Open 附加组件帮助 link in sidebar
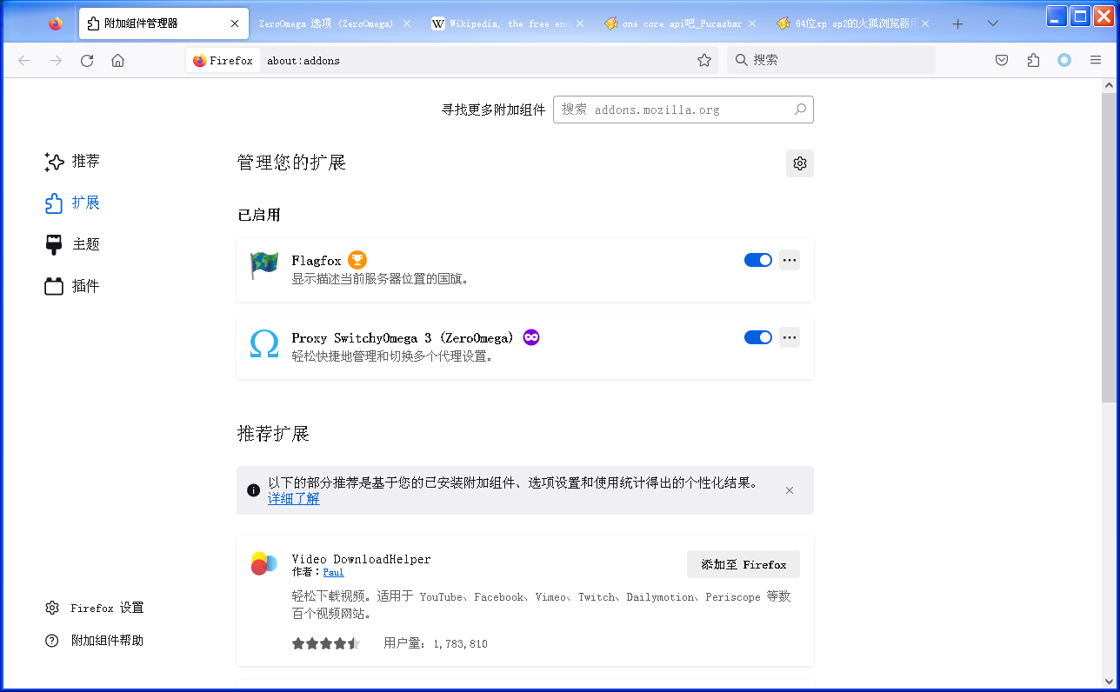The image size is (1120, 692). [x=94, y=641]
